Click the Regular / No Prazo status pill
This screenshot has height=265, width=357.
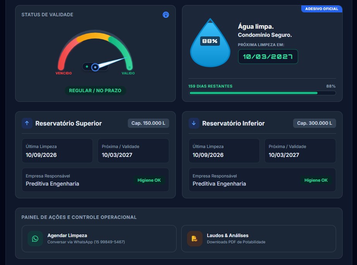coord(95,90)
